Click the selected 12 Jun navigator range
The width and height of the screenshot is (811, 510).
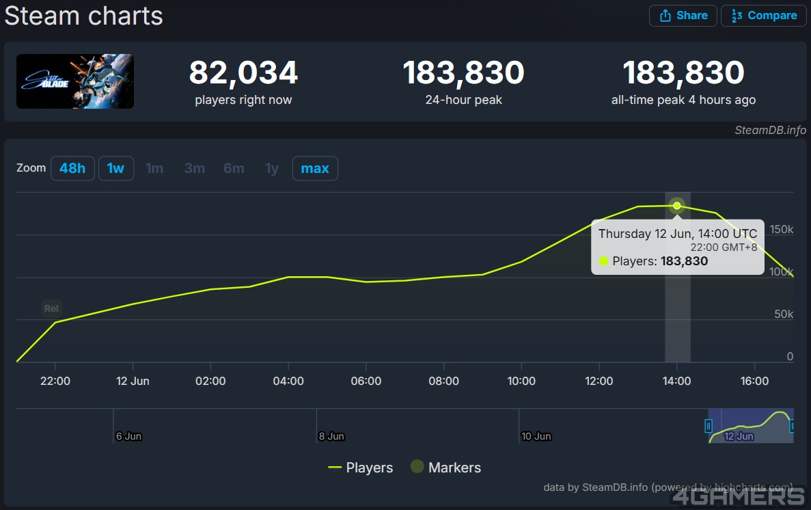(x=750, y=426)
